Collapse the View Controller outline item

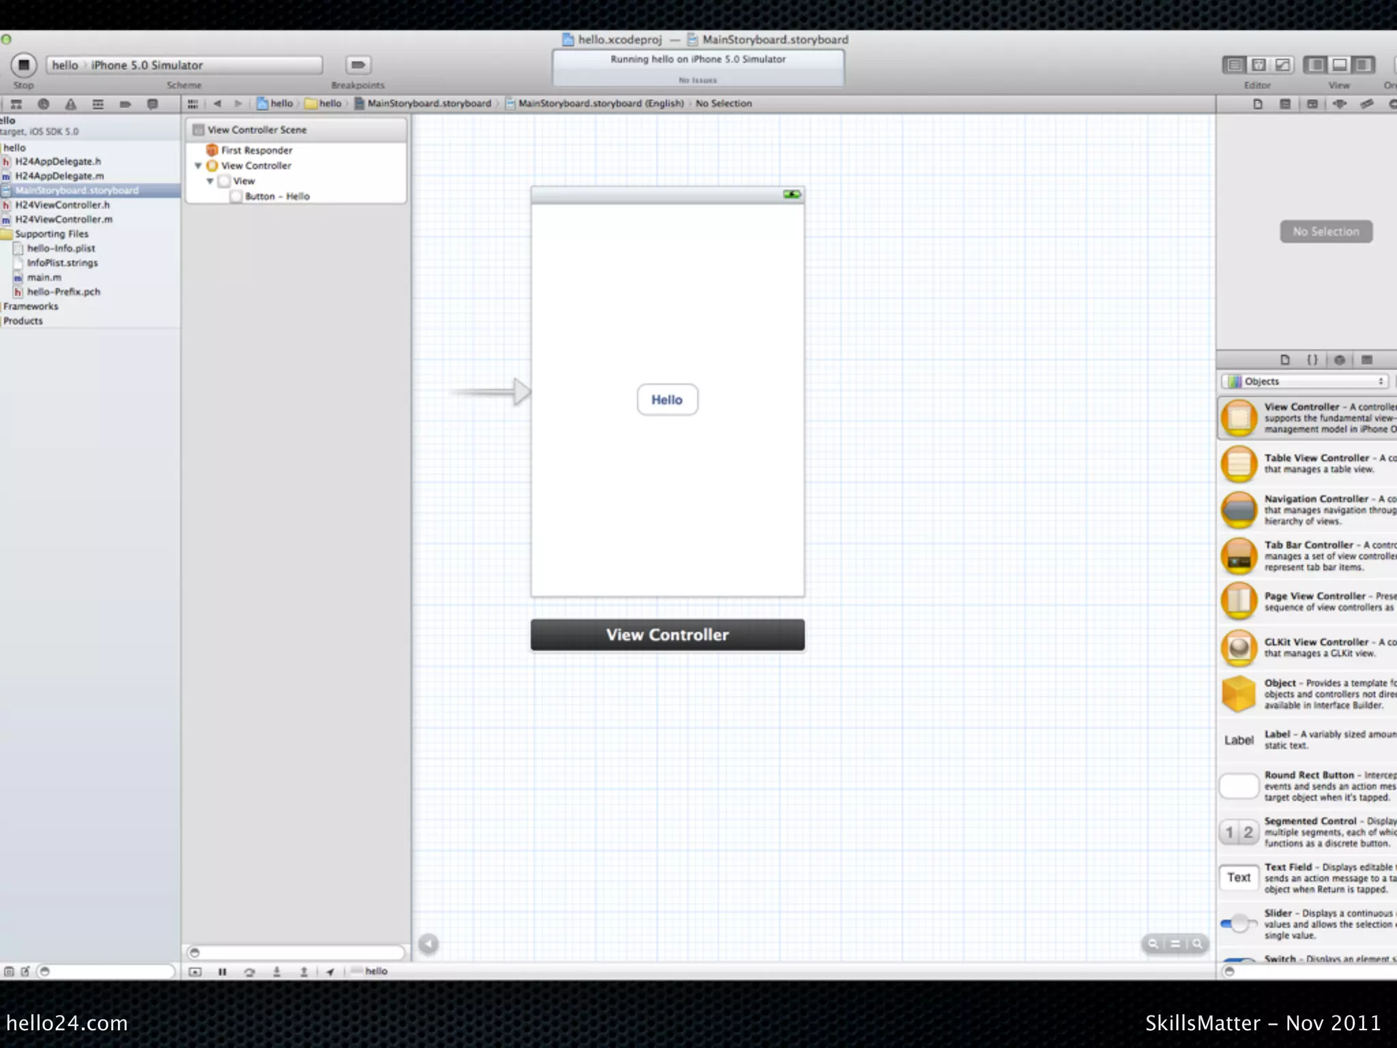[198, 166]
